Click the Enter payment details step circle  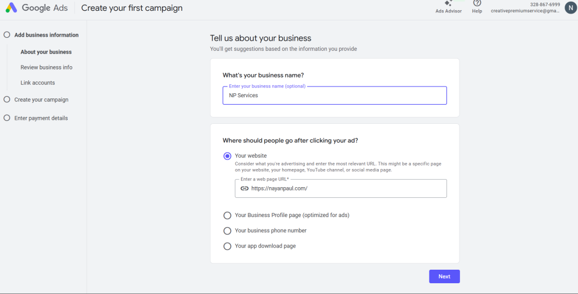click(7, 118)
